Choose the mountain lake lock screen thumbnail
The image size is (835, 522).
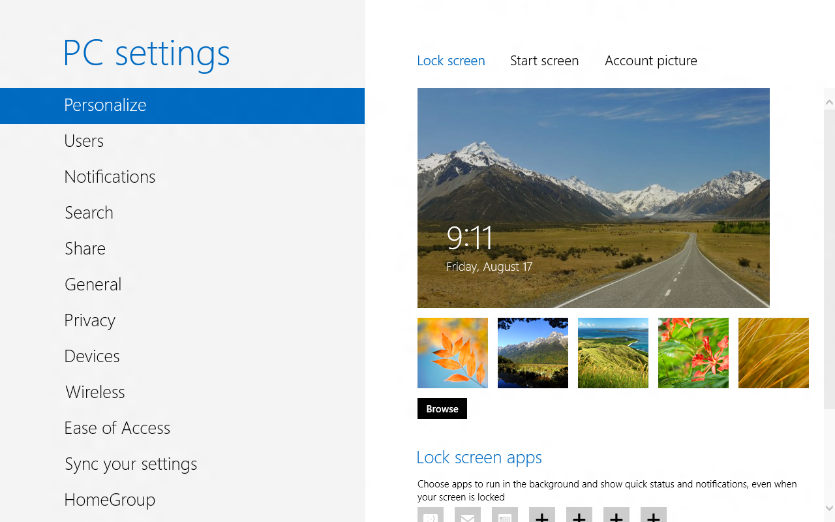click(x=532, y=353)
